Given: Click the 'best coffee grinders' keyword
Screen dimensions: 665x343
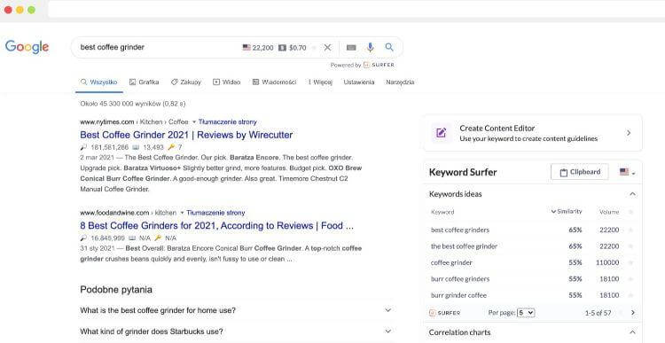Looking at the screenshot, I should point(460,230).
